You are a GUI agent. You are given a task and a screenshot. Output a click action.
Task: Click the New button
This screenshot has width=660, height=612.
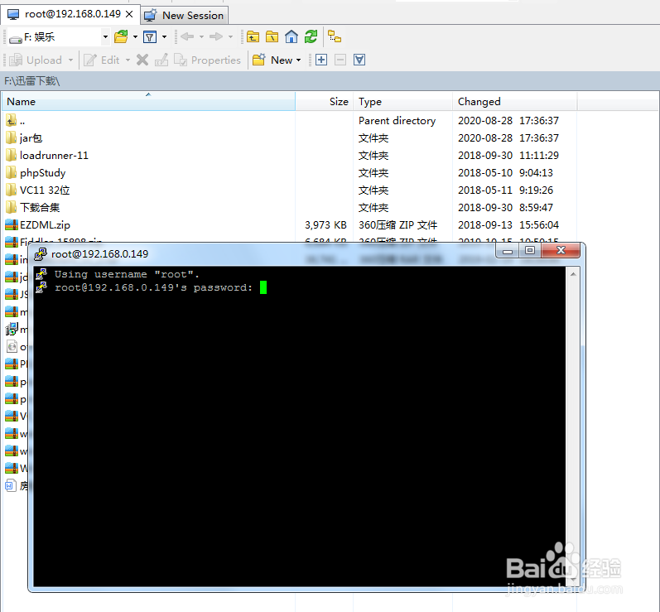(x=272, y=60)
